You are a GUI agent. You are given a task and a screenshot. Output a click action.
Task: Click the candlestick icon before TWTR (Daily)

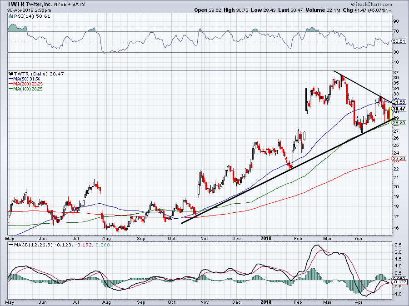(x=11, y=74)
